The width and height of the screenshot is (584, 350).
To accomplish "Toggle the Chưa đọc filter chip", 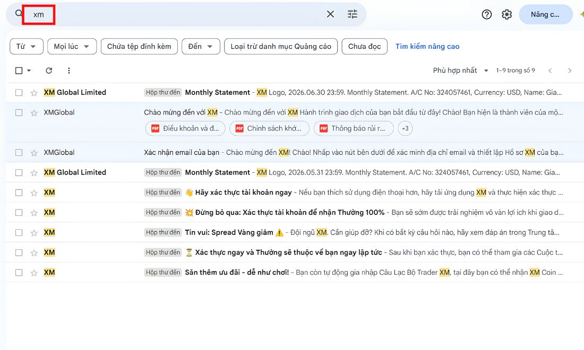I will (x=364, y=47).
